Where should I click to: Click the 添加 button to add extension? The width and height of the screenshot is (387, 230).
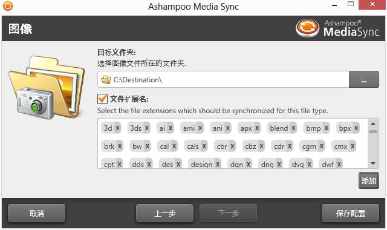368,180
